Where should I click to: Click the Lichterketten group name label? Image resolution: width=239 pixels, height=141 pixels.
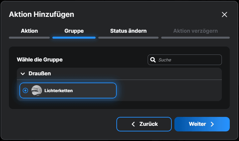59,90
